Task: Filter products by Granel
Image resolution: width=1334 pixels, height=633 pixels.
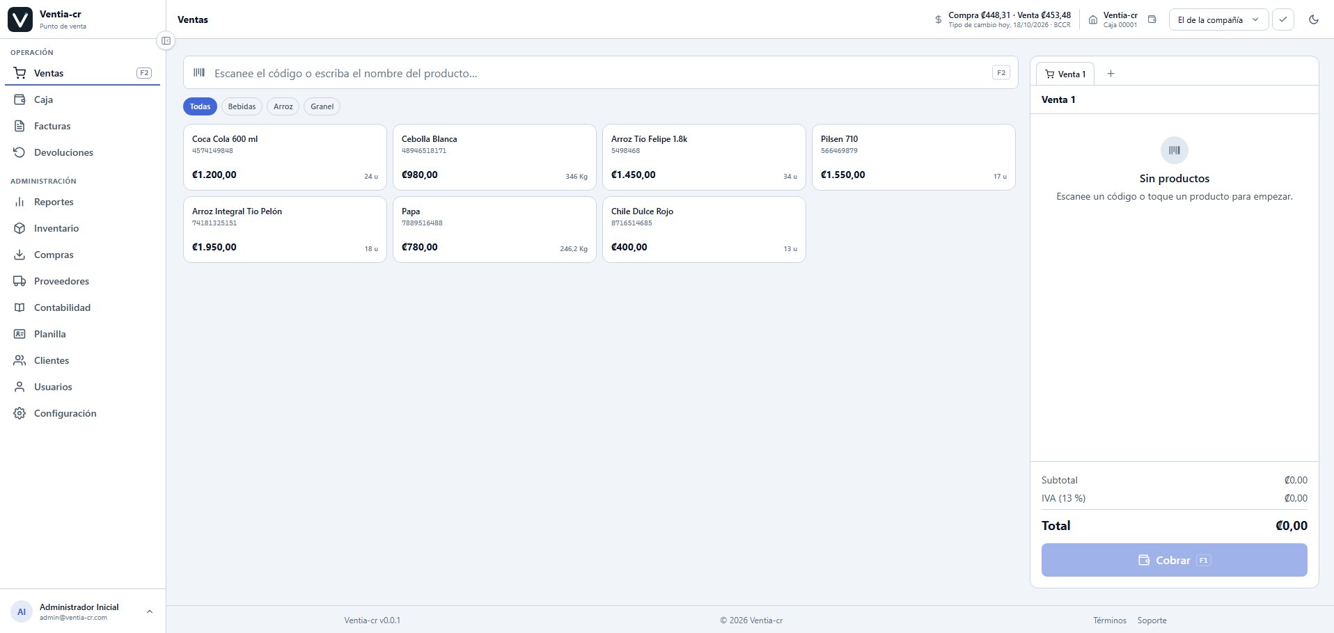Action: 322,106
